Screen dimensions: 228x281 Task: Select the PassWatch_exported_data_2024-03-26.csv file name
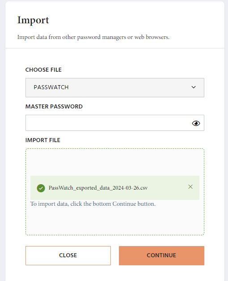pyautogui.click(x=98, y=188)
